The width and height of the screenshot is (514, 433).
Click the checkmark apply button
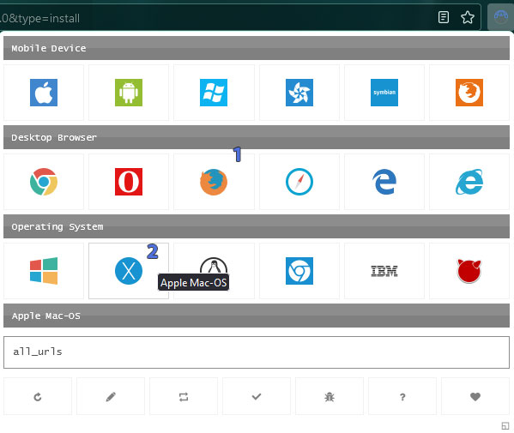[x=257, y=396]
